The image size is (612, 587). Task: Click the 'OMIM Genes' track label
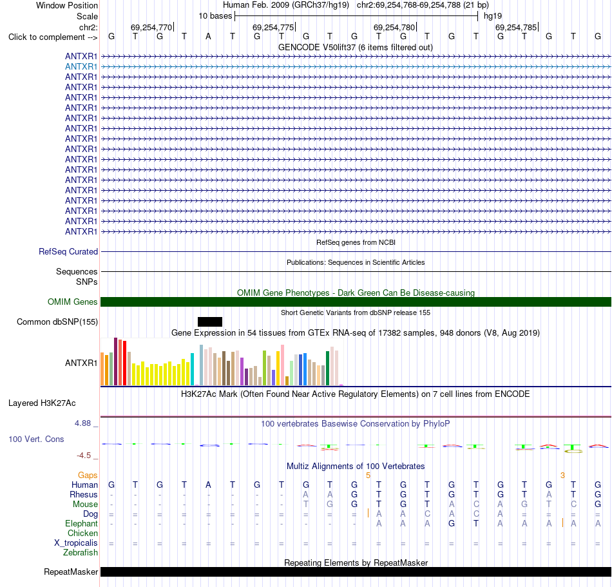[x=72, y=302]
